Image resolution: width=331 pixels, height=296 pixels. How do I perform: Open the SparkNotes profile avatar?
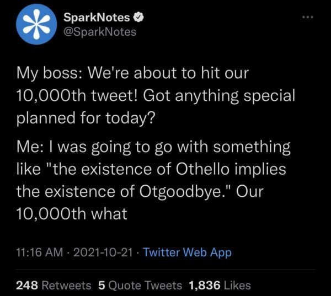(33, 25)
